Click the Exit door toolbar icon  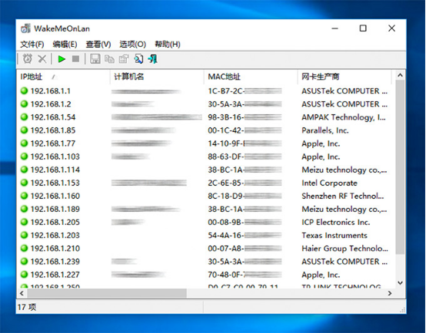tap(153, 59)
